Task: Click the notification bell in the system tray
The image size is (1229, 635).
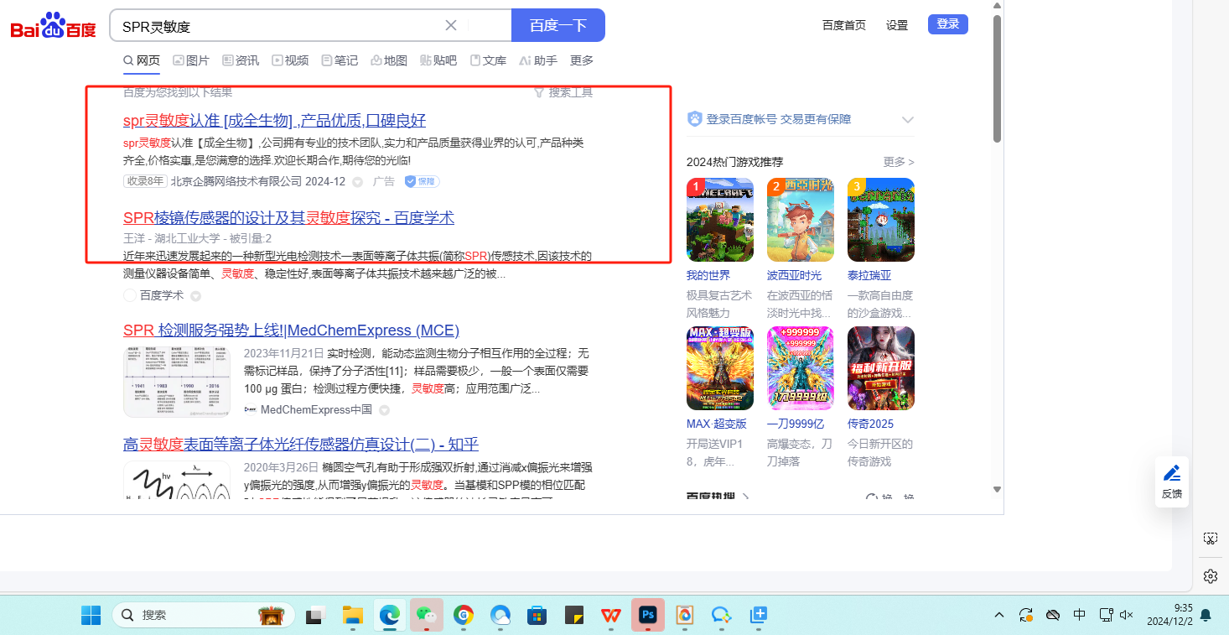Action: (1206, 615)
